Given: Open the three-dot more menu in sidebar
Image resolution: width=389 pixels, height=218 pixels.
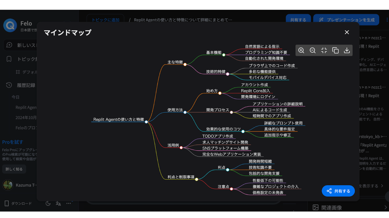Looking at the screenshot, I should (x=69, y=203).
